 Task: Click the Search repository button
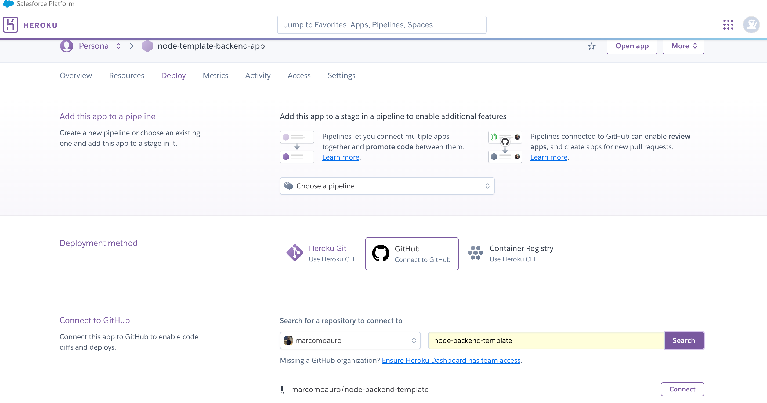pos(684,340)
